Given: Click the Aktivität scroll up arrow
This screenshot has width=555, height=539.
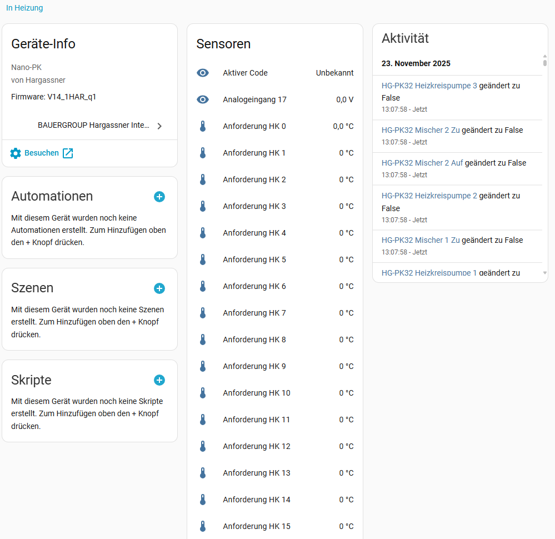Looking at the screenshot, I should (544, 56).
